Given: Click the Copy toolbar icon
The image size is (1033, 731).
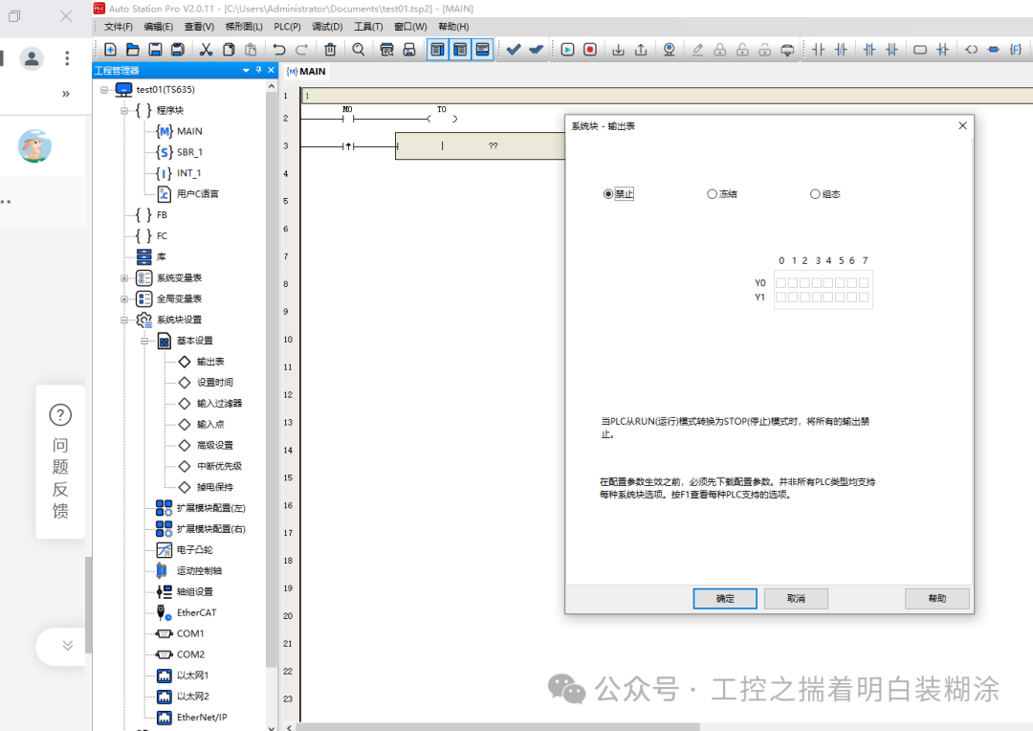Looking at the screenshot, I should pos(229,50).
